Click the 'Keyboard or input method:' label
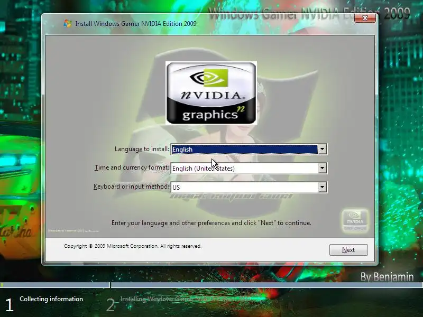This screenshot has height=317, width=423. (x=131, y=187)
